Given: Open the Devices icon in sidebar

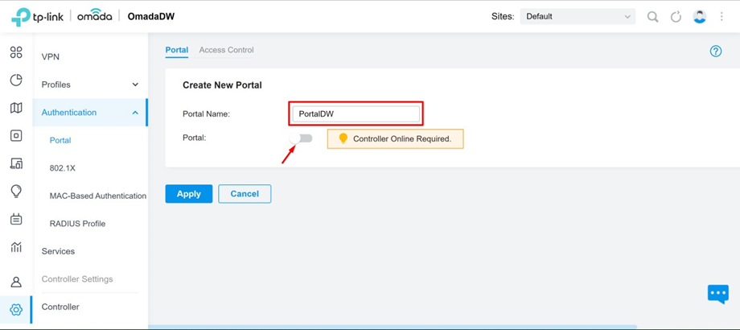Looking at the screenshot, I should pos(16,136).
